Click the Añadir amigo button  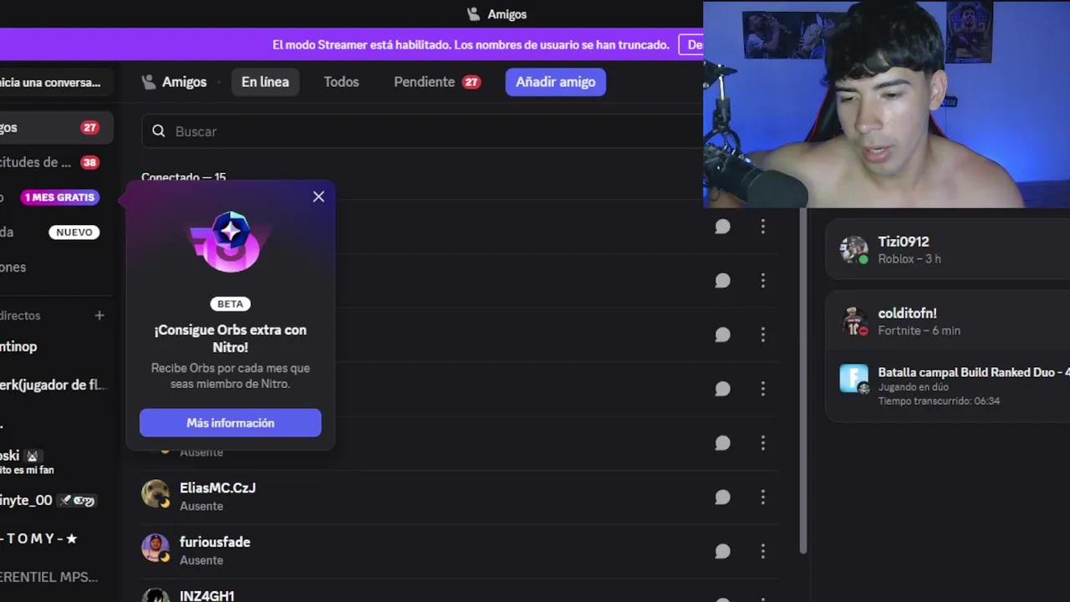[556, 82]
